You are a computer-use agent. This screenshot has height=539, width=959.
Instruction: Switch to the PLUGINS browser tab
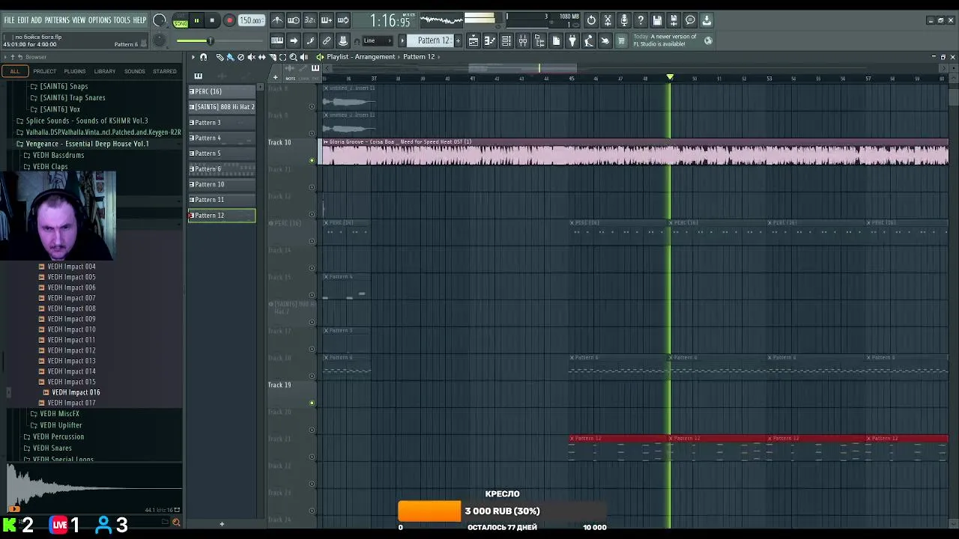pos(75,71)
